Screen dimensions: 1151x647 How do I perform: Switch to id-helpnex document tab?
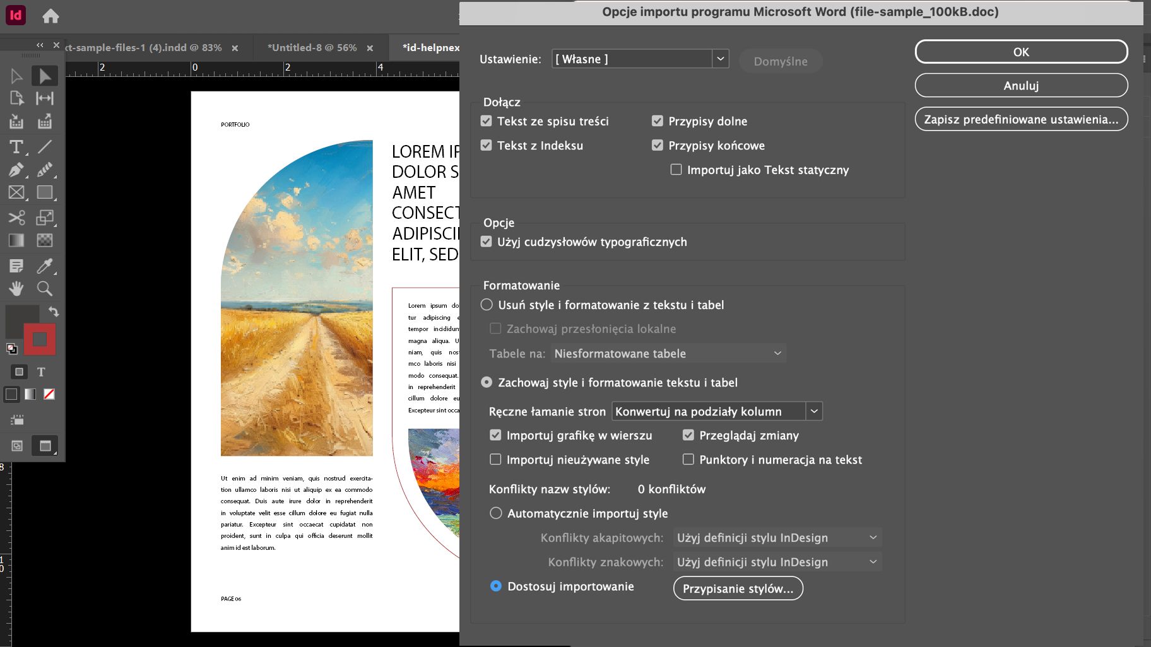[x=431, y=48]
